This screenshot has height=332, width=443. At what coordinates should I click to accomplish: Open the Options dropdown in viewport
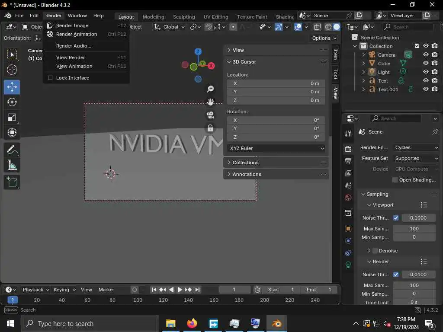click(324, 38)
